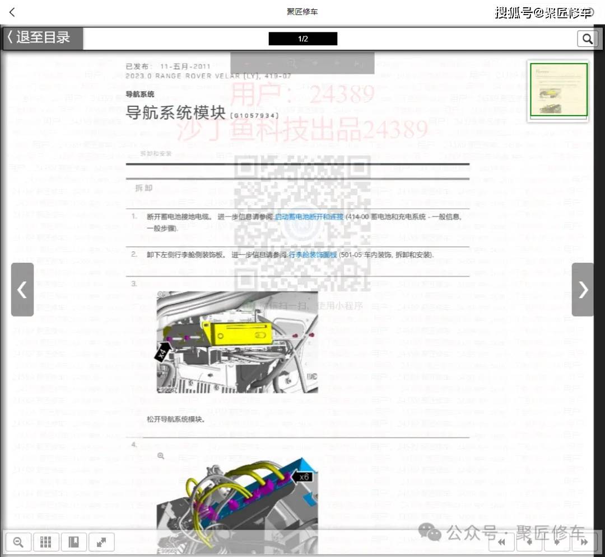Jump to the first page with the double-left arrow

501,542
